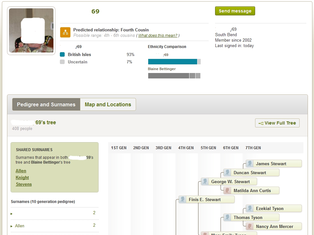Viewport: 314px width, 235px height.
Task: Click the 'SHARED SURNAMES' heading
Action: pos(34,150)
